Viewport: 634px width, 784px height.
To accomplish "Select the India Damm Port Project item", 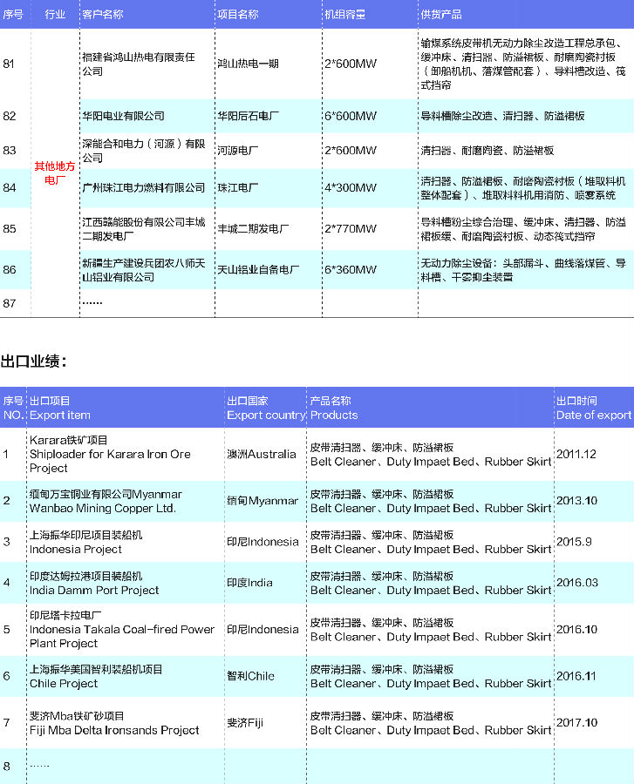I will tap(94, 583).
